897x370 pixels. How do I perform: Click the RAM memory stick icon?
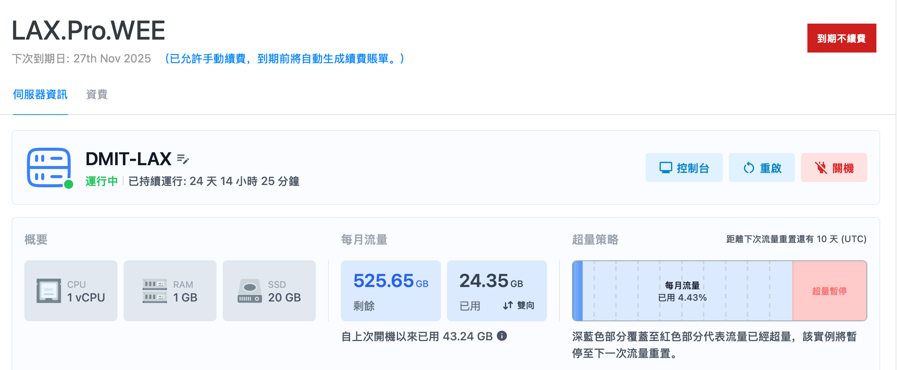click(155, 291)
